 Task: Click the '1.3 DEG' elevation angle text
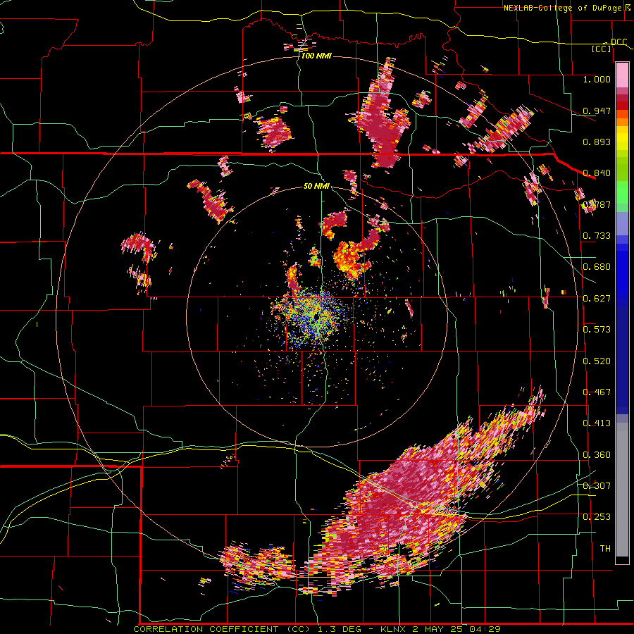(338, 629)
